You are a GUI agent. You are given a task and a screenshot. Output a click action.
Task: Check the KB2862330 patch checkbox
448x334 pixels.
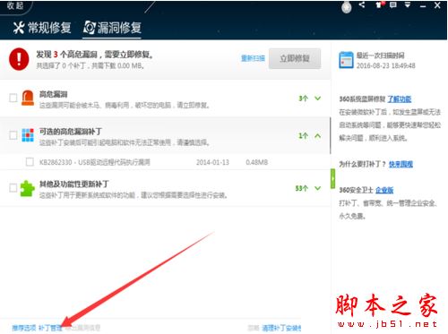click(x=30, y=162)
